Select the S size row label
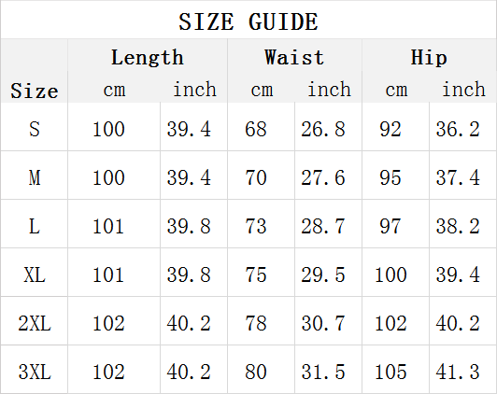 (35, 129)
